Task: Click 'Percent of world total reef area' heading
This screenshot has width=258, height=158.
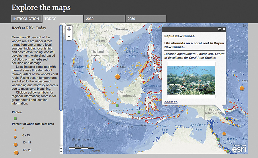Action: click(33, 124)
